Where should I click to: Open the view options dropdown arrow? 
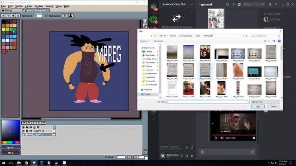269,41
